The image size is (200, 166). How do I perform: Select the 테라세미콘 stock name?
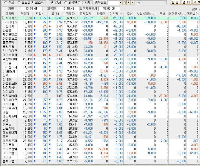(x=10, y=100)
